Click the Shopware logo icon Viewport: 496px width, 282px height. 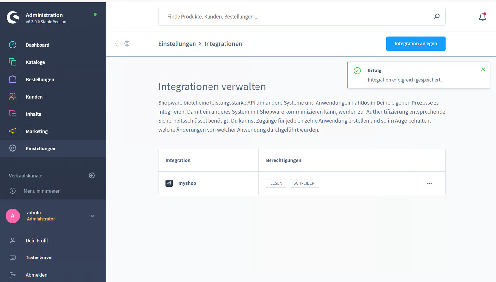[x=13, y=17]
